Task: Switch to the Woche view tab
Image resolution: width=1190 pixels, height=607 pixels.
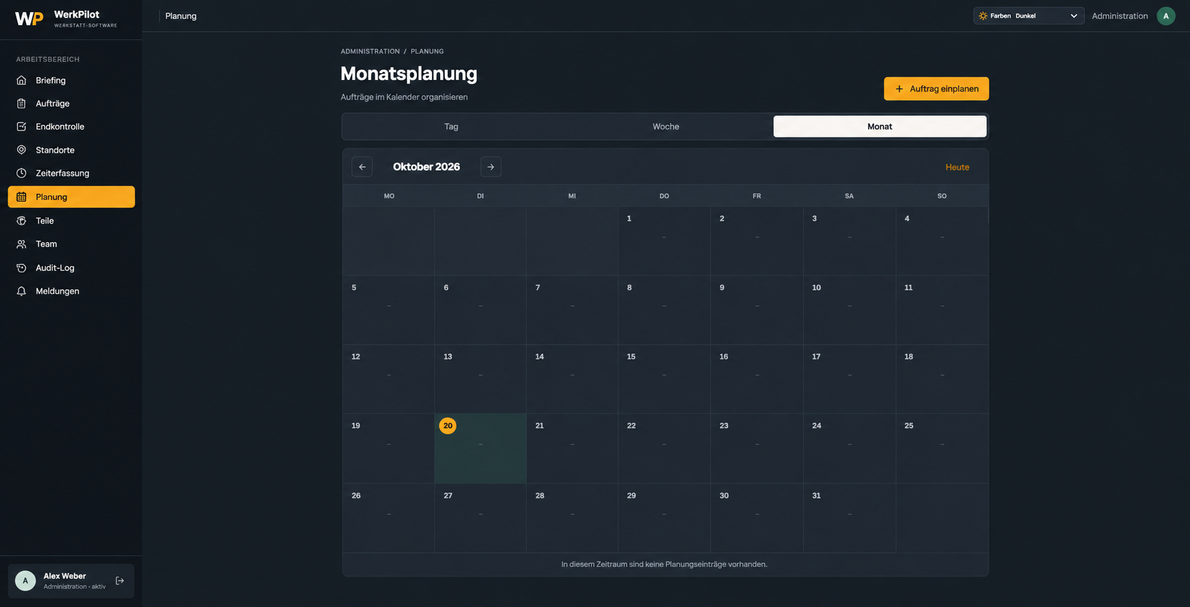Action: click(x=666, y=127)
